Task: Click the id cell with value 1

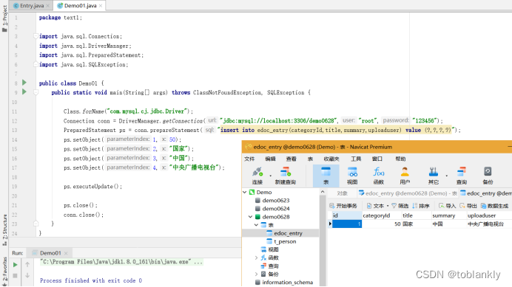Action: point(347,224)
